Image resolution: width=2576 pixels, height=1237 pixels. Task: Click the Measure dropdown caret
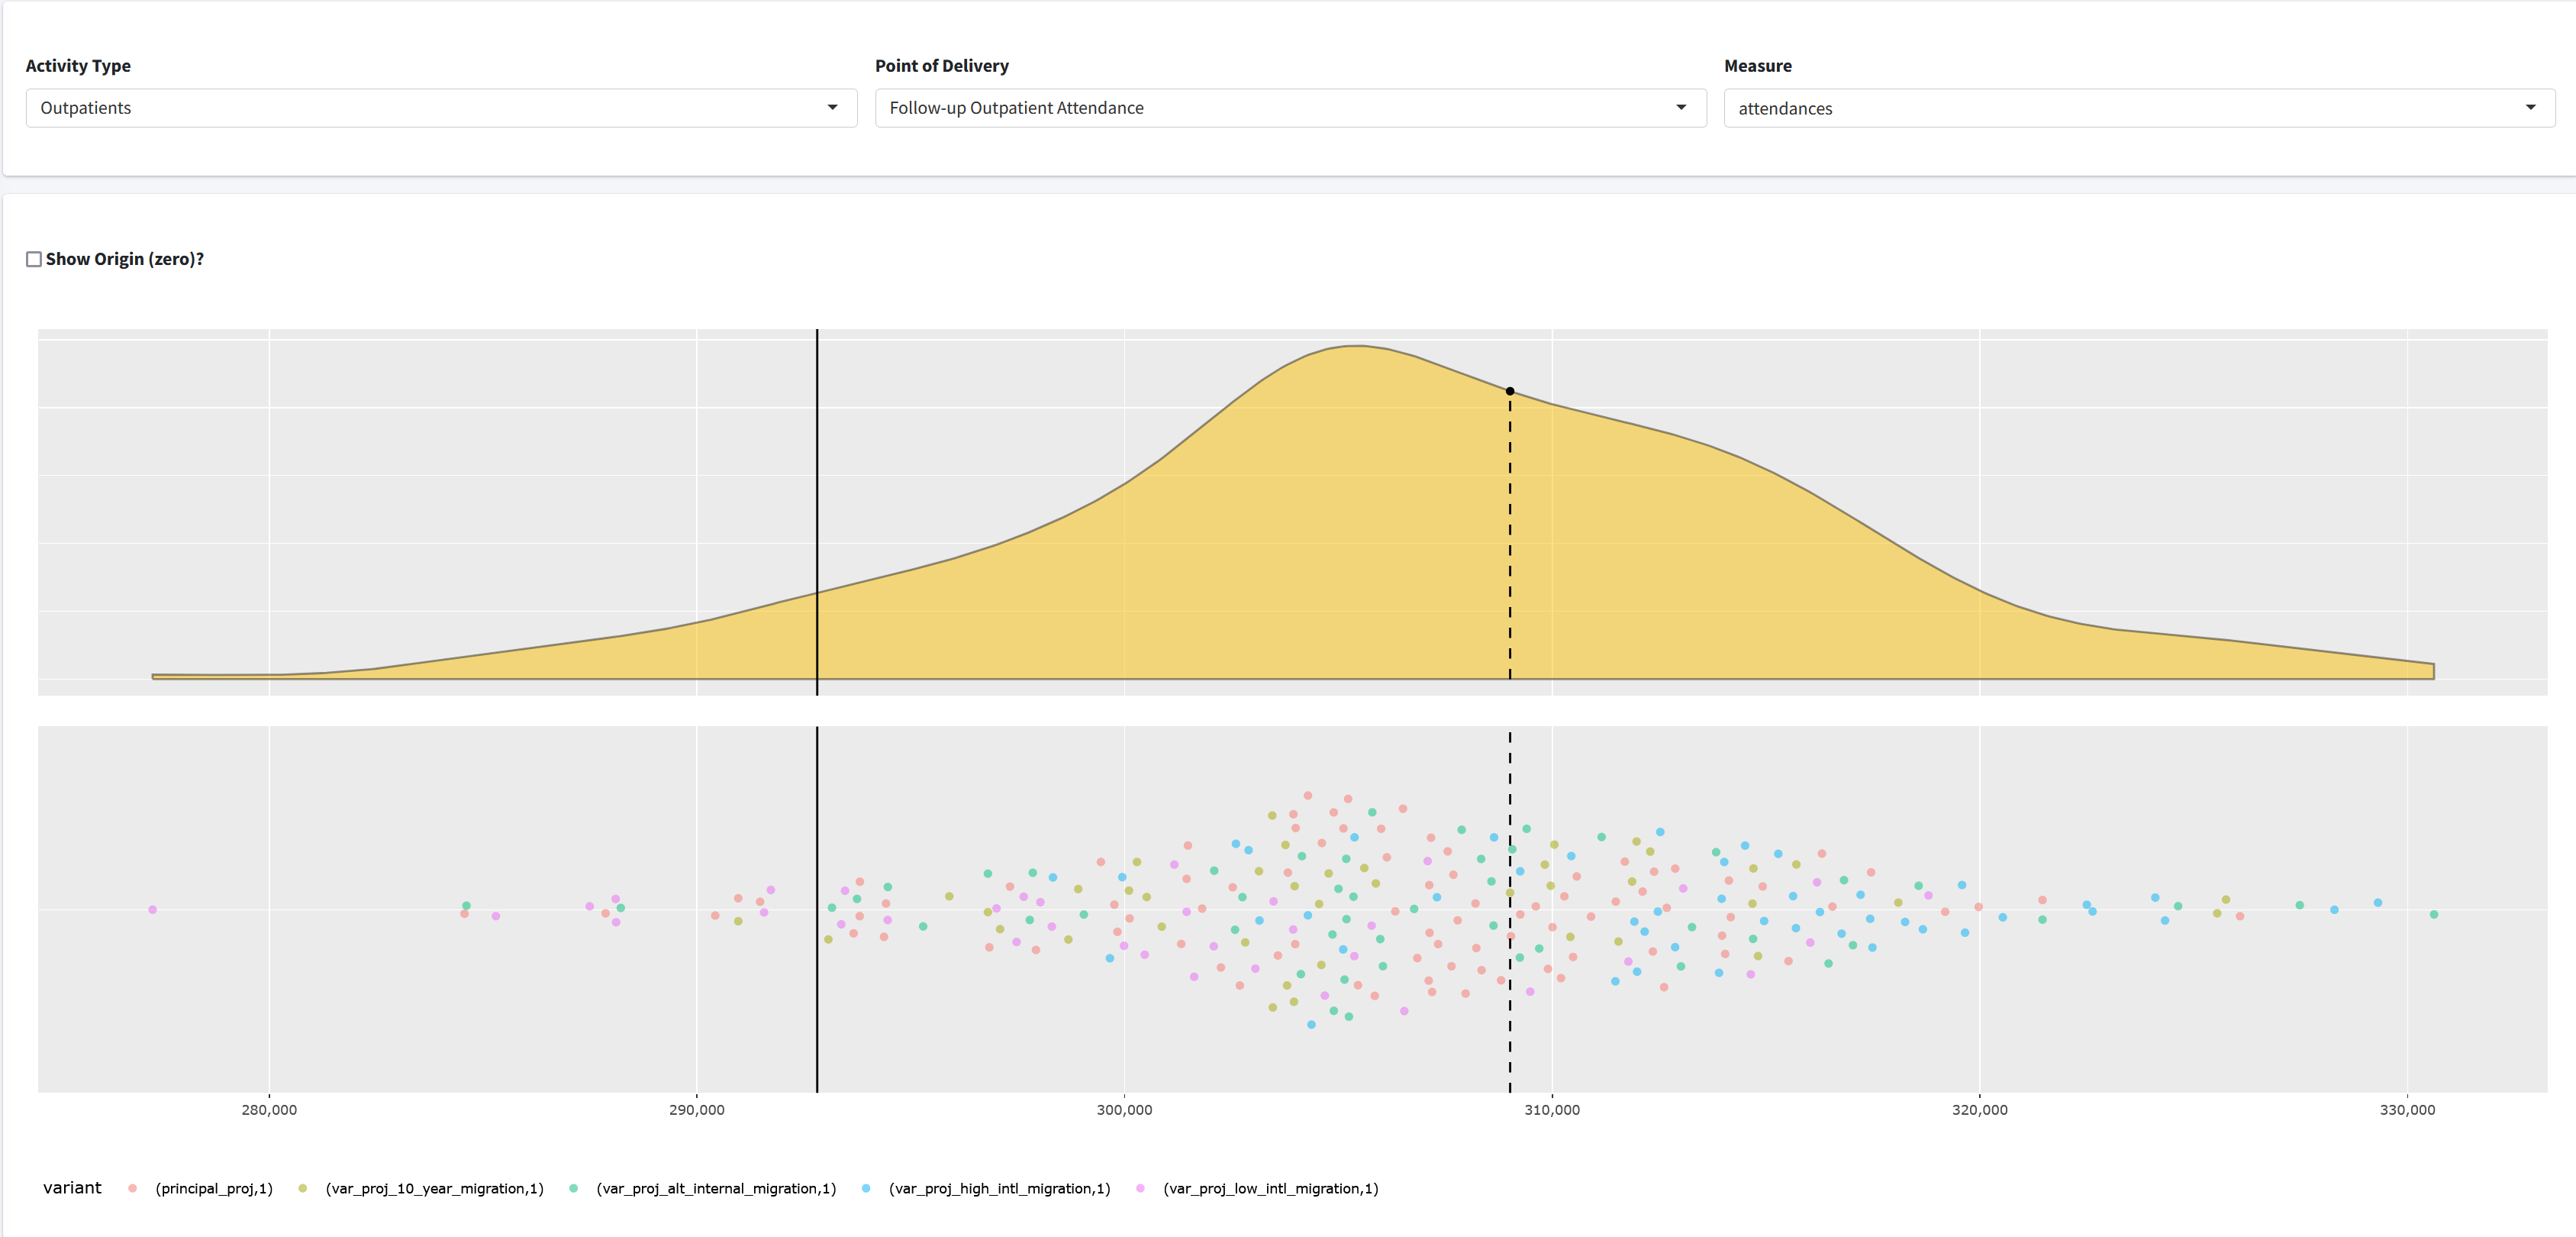(x=2530, y=108)
